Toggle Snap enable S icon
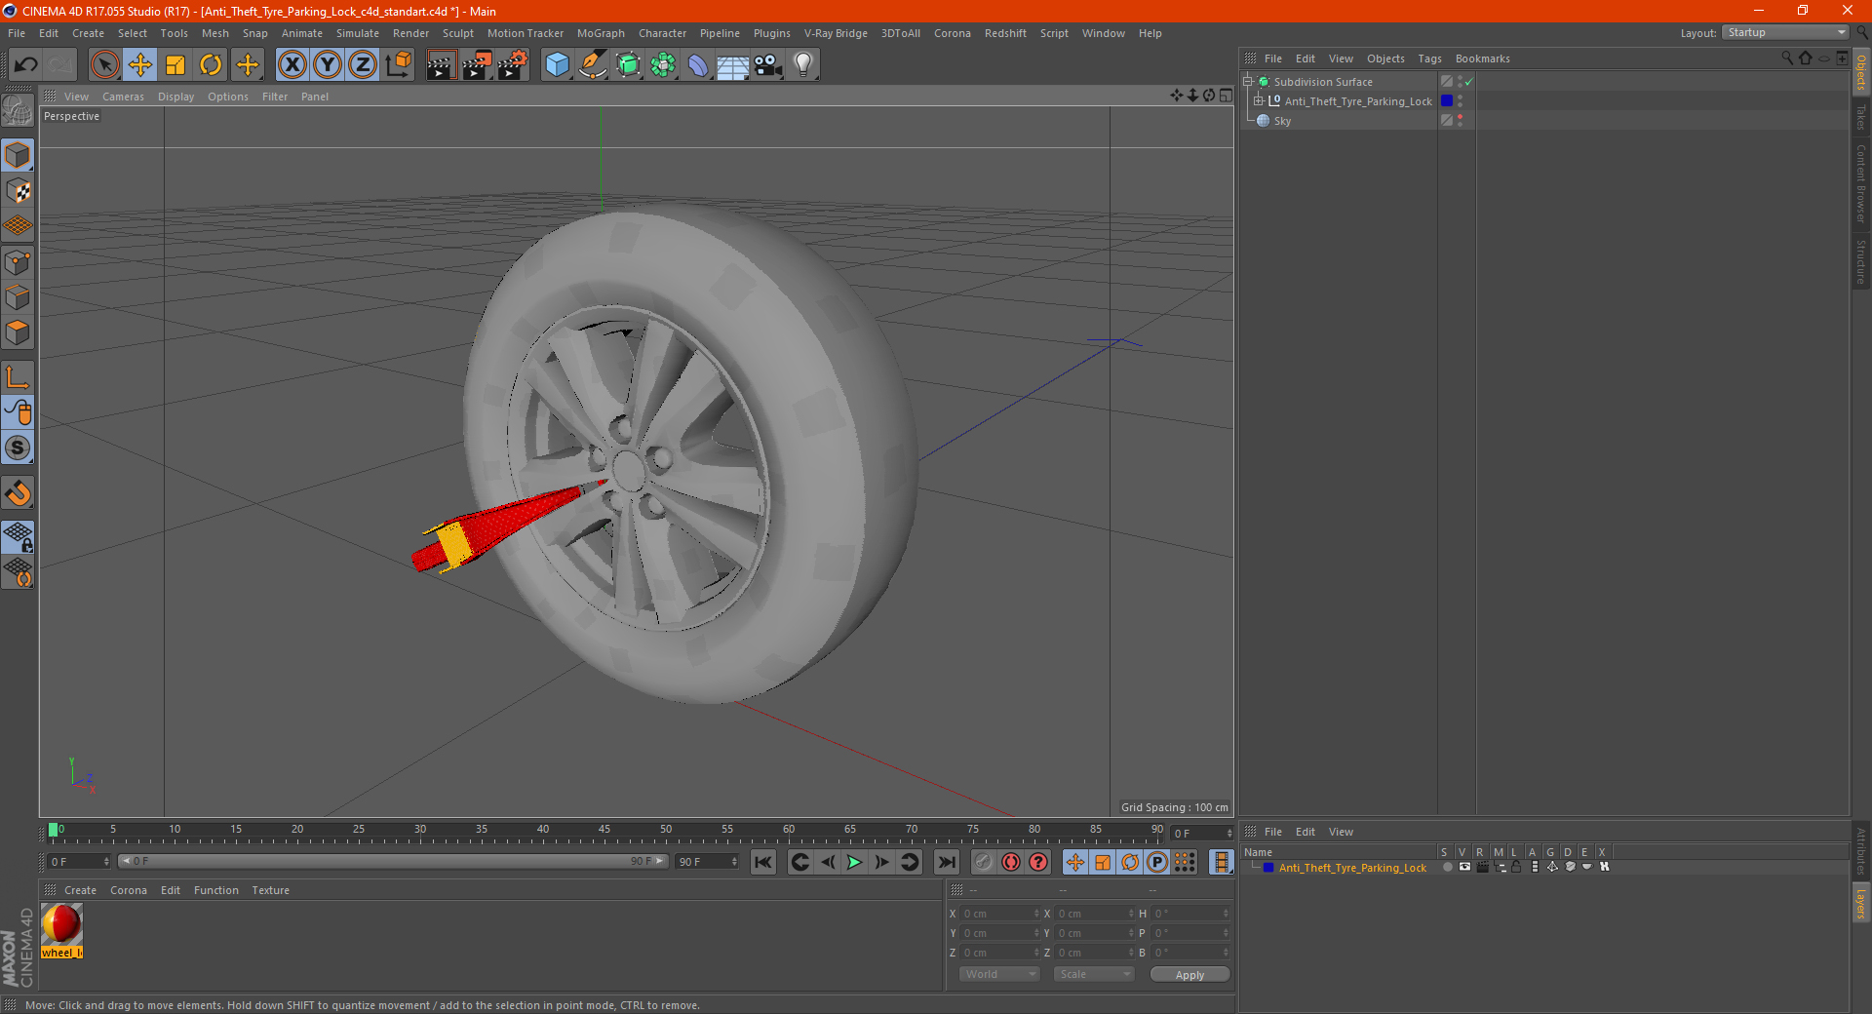Screen dimensions: 1872x1014 point(18,448)
